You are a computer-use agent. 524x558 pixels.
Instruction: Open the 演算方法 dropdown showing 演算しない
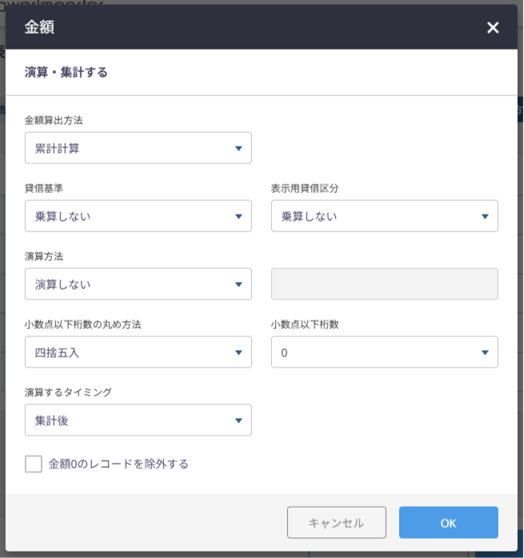[138, 284]
